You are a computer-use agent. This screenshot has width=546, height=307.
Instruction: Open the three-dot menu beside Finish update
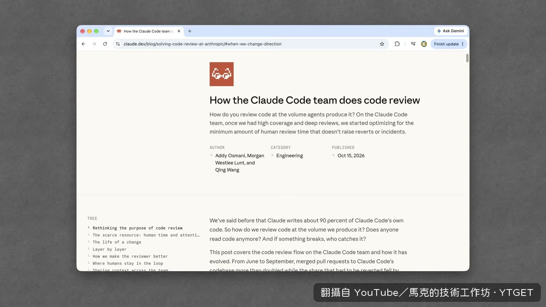[463, 44]
